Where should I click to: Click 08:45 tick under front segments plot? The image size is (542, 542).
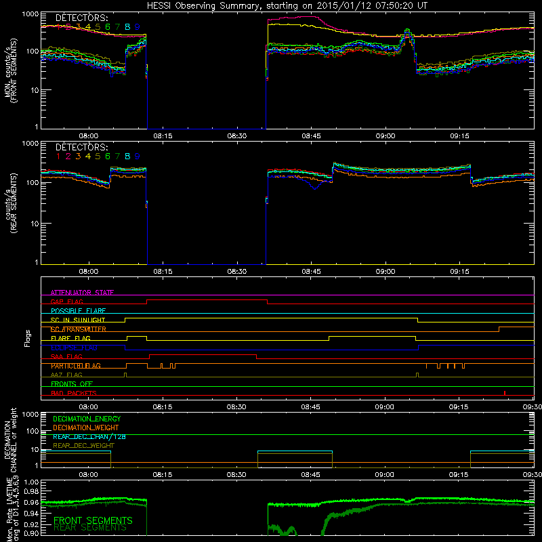[311, 136]
